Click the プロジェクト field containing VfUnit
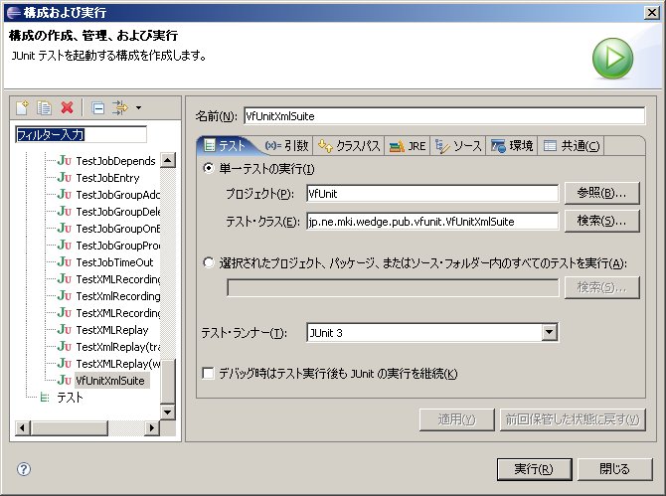Screen dimensions: 666x496 432,194
